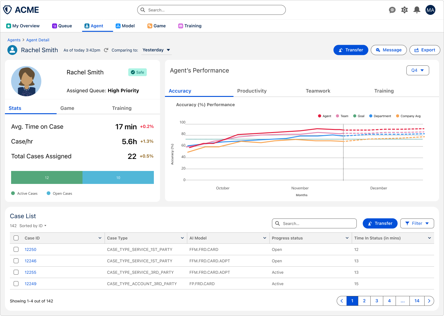Switch to My Overview tab
This screenshot has width=444, height=316.
click(x=23, y=26)
